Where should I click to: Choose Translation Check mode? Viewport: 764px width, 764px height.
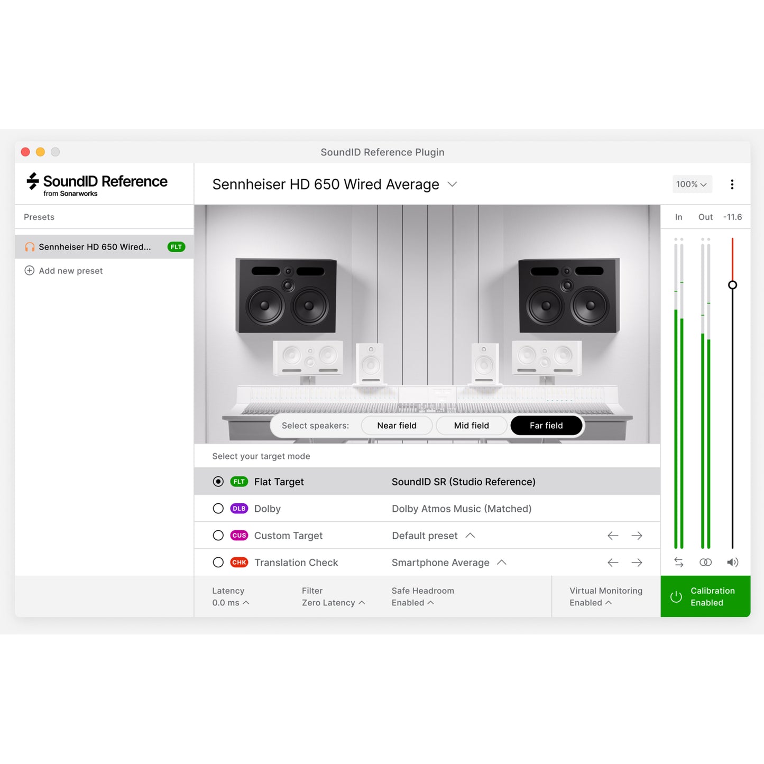click(218, 562)
